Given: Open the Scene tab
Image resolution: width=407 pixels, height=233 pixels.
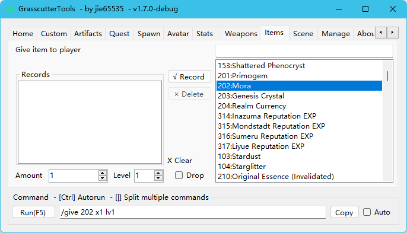Looking at the screenshot, I should [303, 34].
